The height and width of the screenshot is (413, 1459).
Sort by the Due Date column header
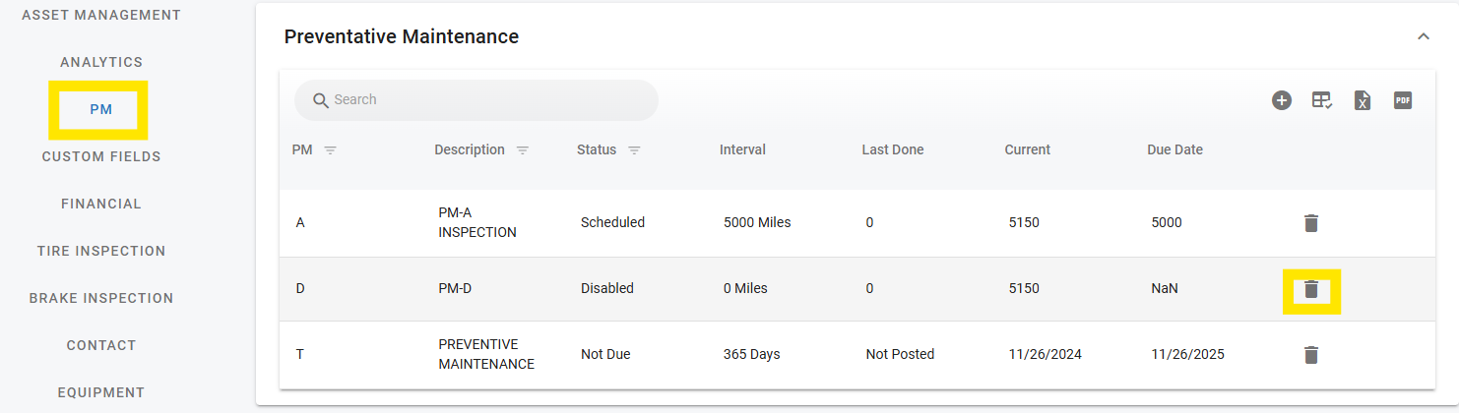click(x=1174, y=150)
